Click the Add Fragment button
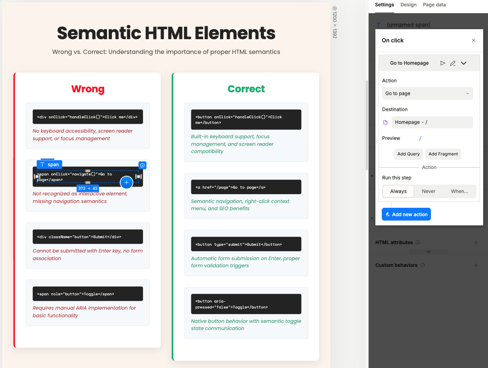 (443, 154)
